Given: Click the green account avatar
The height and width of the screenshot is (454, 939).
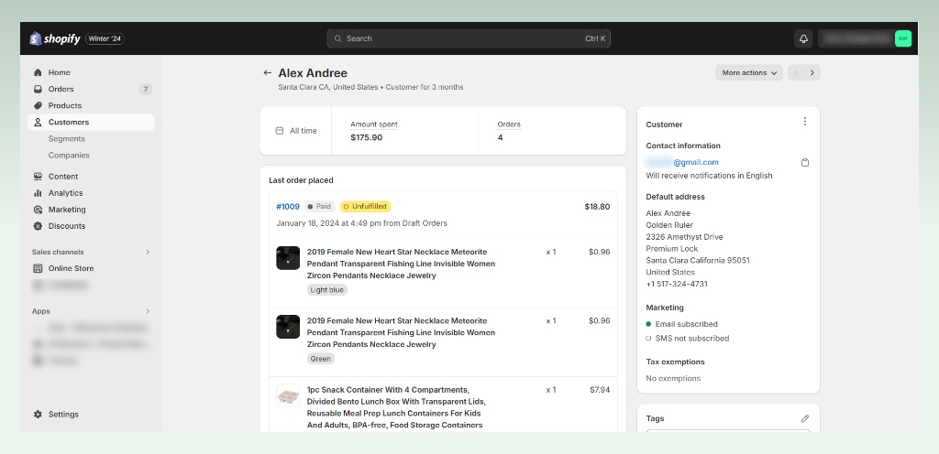Looking at the screenshot, I should [903, 38].
